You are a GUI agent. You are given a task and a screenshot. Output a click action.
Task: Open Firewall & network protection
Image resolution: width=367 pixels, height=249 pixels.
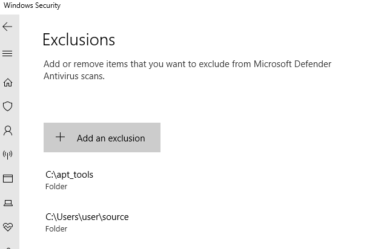click(x=8, y=155)
